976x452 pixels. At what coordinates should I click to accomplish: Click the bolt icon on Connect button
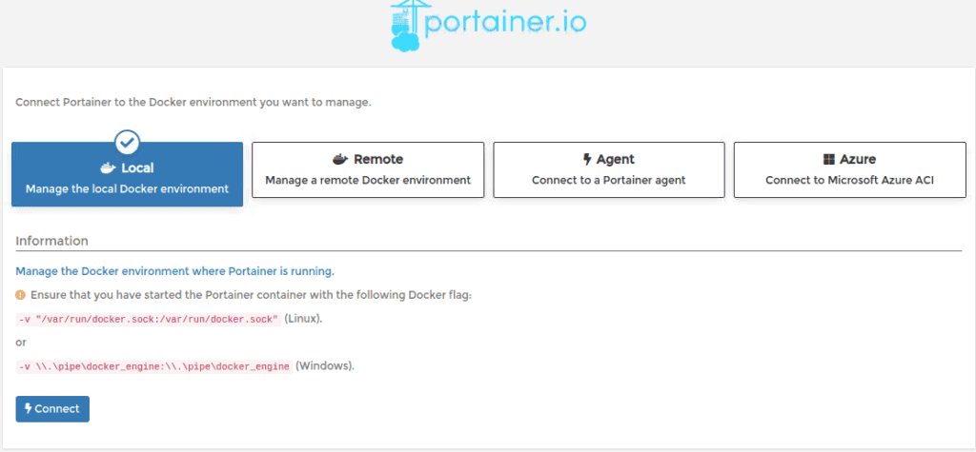[x=28, y=409]
